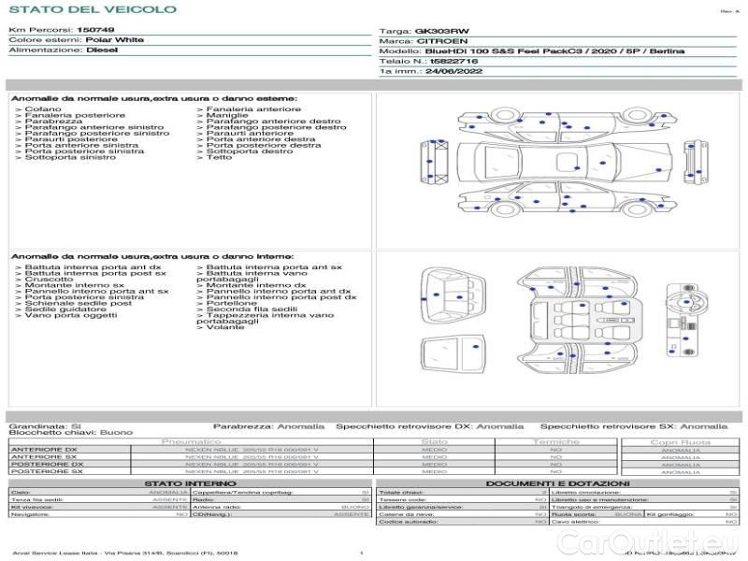Select 'Parafango anteriore destro' entry
This screenshot has width=748, height=561.
point(273,122)
